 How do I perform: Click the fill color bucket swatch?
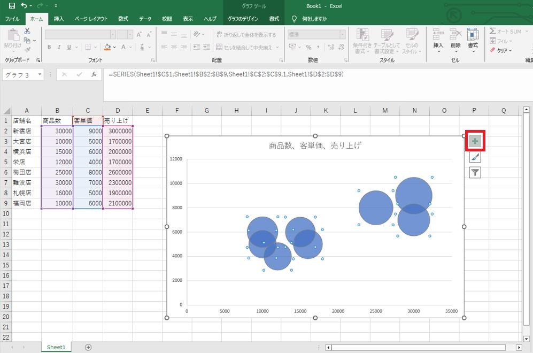click(x=107, y=47)
